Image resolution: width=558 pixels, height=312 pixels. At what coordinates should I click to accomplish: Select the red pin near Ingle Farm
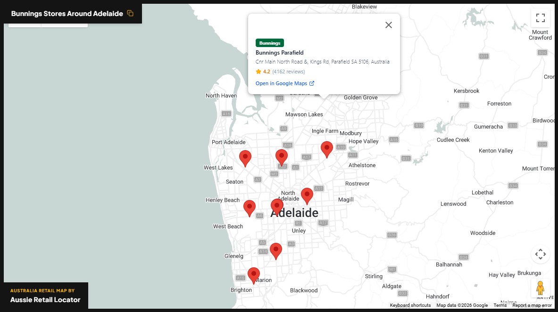pyautogui.click(x=327, y=150)
